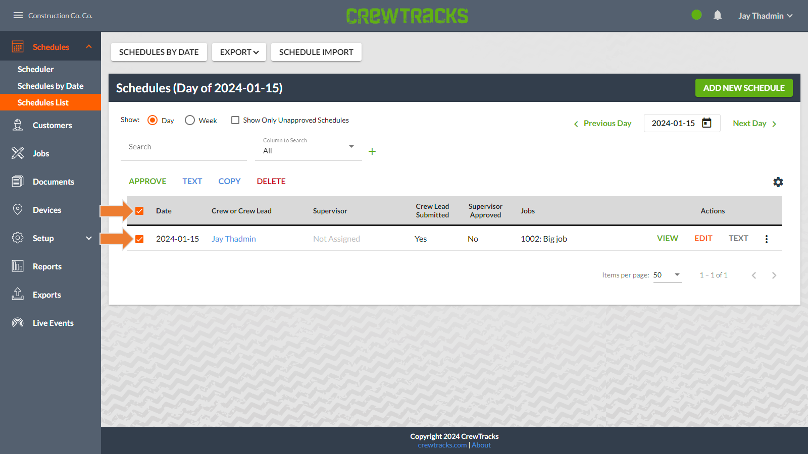This screenshot has height=454, width=808.
Task: Sort by the Date column header
Action: point(164,211)
